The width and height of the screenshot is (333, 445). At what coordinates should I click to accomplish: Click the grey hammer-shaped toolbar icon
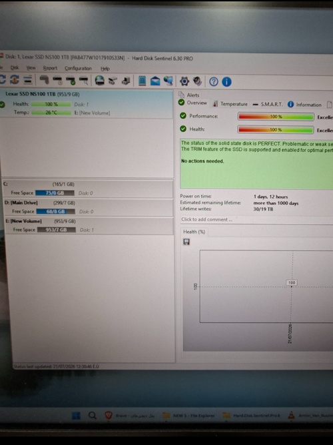(x=44, y=80)
